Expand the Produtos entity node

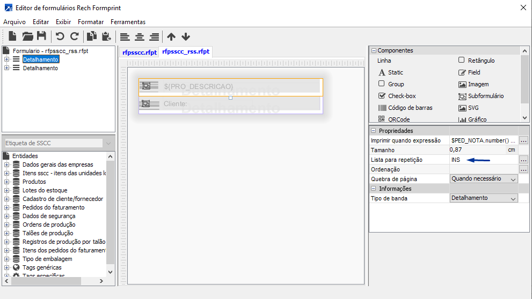[x=6, y=182]
